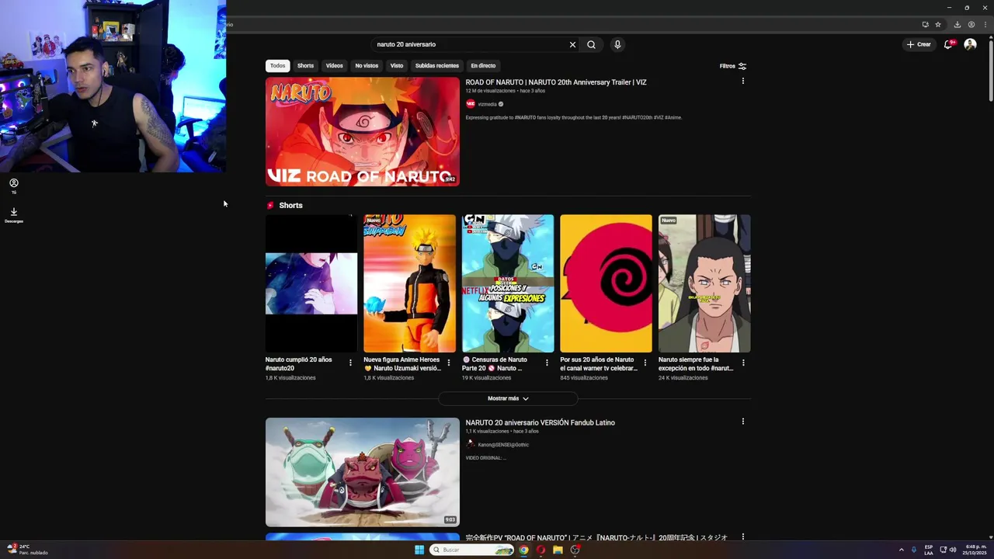This screenshot has width=994, height=559.
Task: Open options for 'Nueva figura Anime Heroes' short
Action: (448, 363)
